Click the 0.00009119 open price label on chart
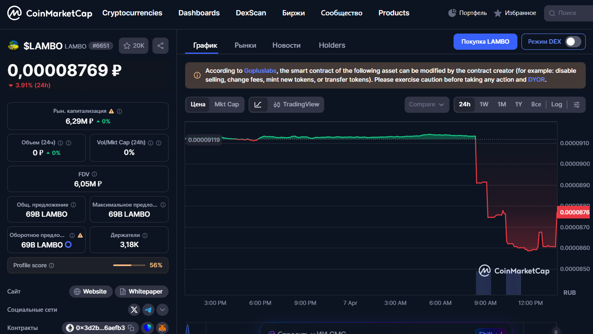The image size is (593, 334). pyautogui.click(x=204, y=140)
